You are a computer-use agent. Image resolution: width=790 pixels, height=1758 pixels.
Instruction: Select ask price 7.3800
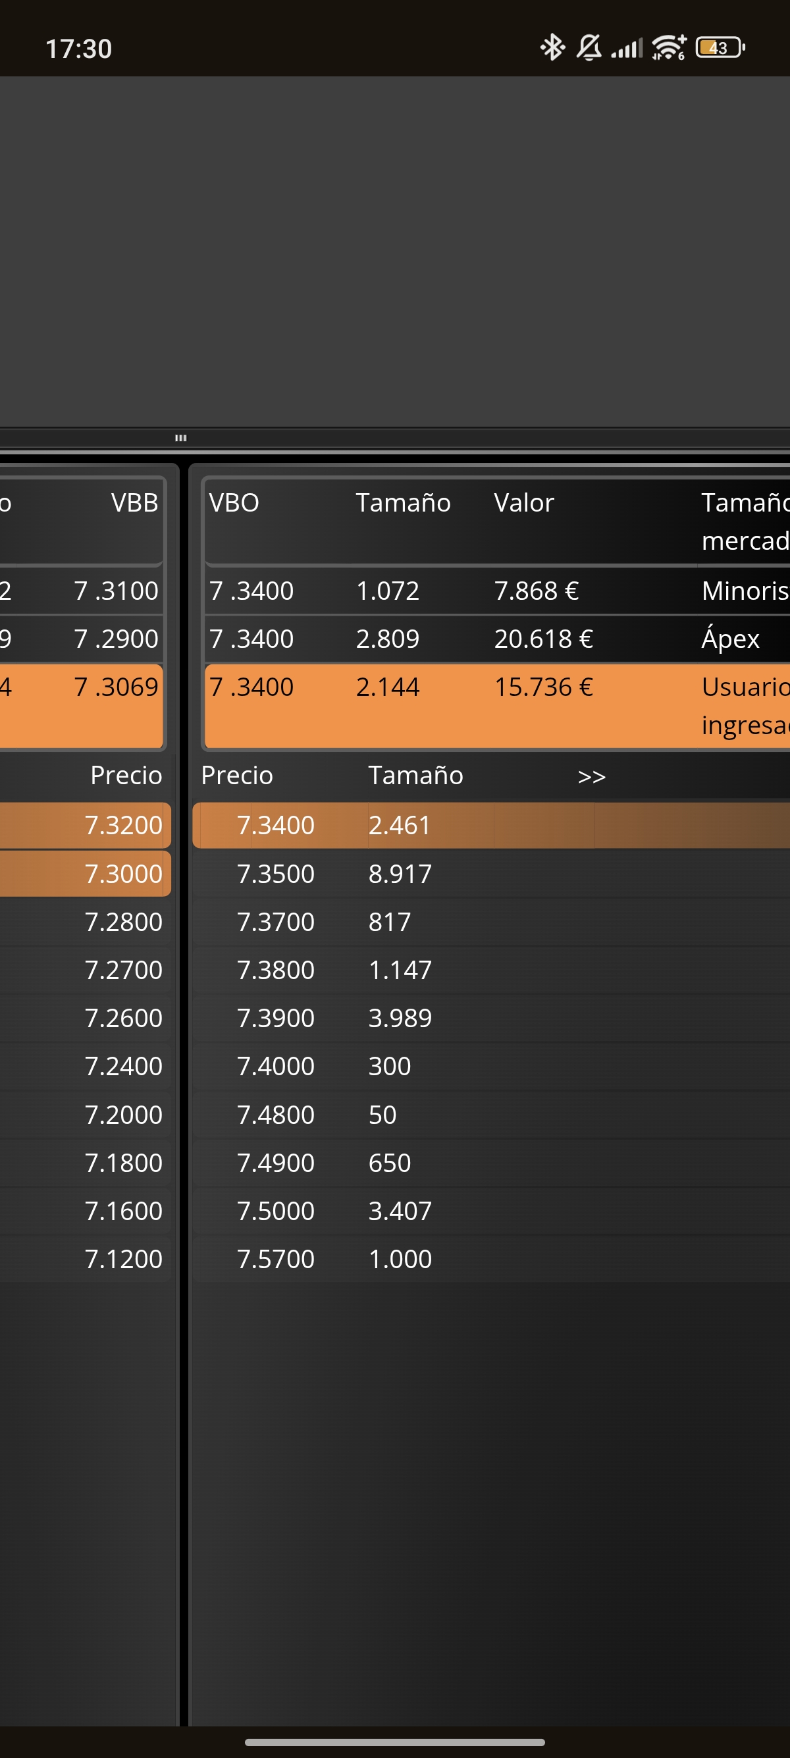point(276,970)
